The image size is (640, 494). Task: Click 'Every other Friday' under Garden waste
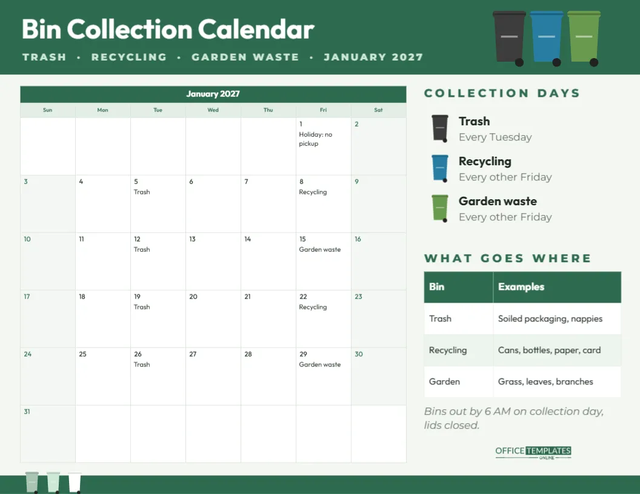tap(505, 217)
